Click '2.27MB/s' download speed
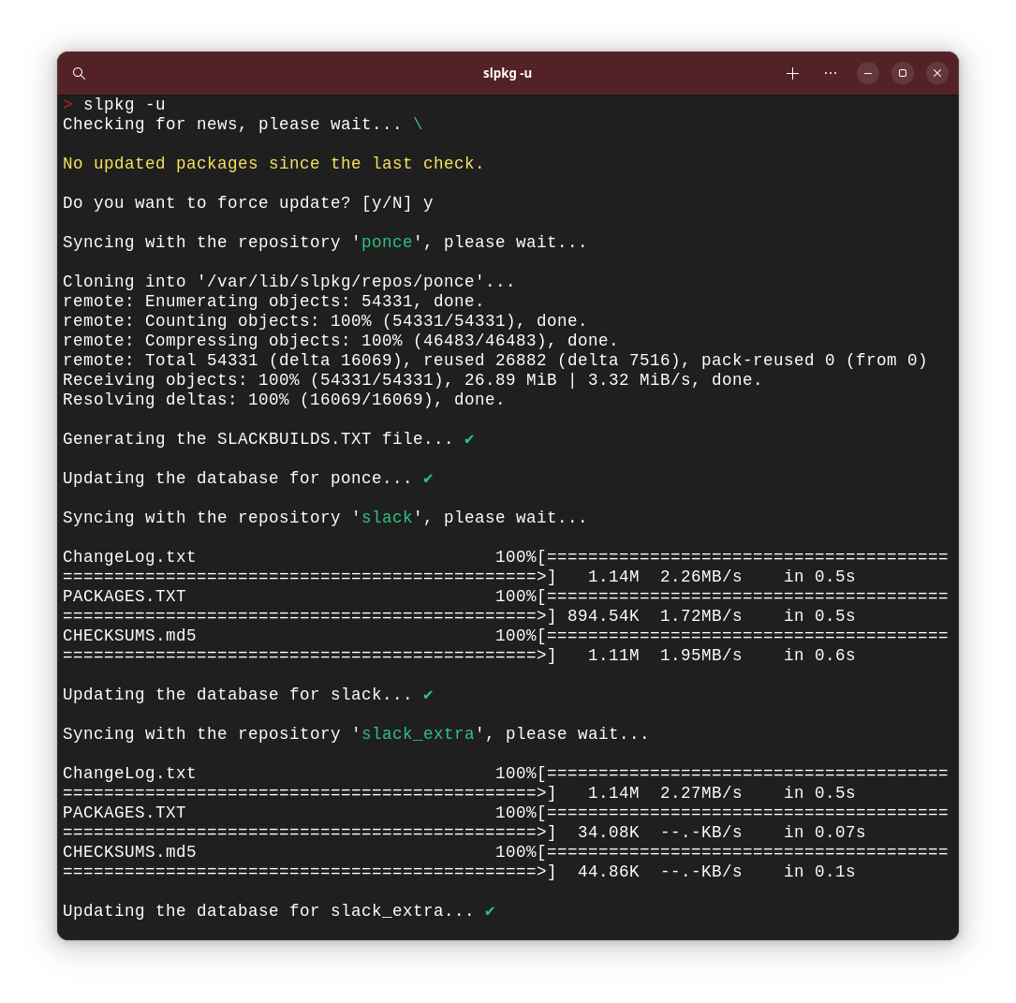 (700, 793)
